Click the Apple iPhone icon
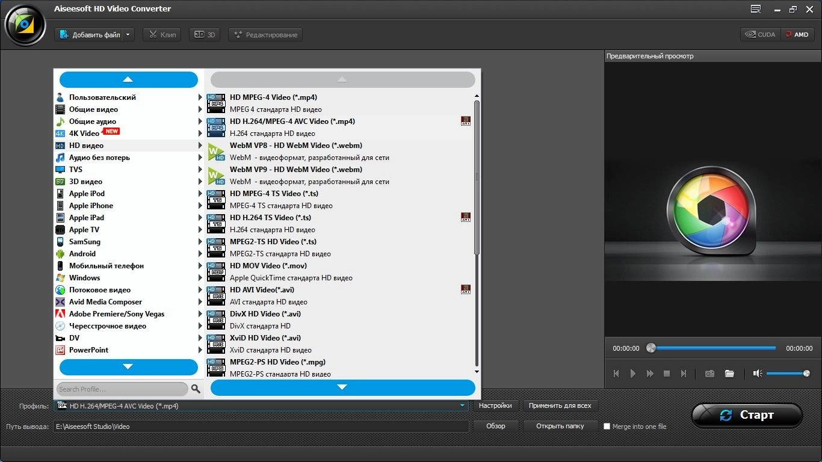This screenshot has width=822, height=462. [x=60, y=206]
